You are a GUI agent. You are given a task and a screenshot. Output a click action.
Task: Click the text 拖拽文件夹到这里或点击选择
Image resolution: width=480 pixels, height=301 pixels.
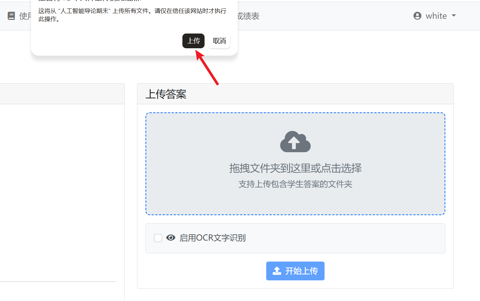(x=295, y=168)
